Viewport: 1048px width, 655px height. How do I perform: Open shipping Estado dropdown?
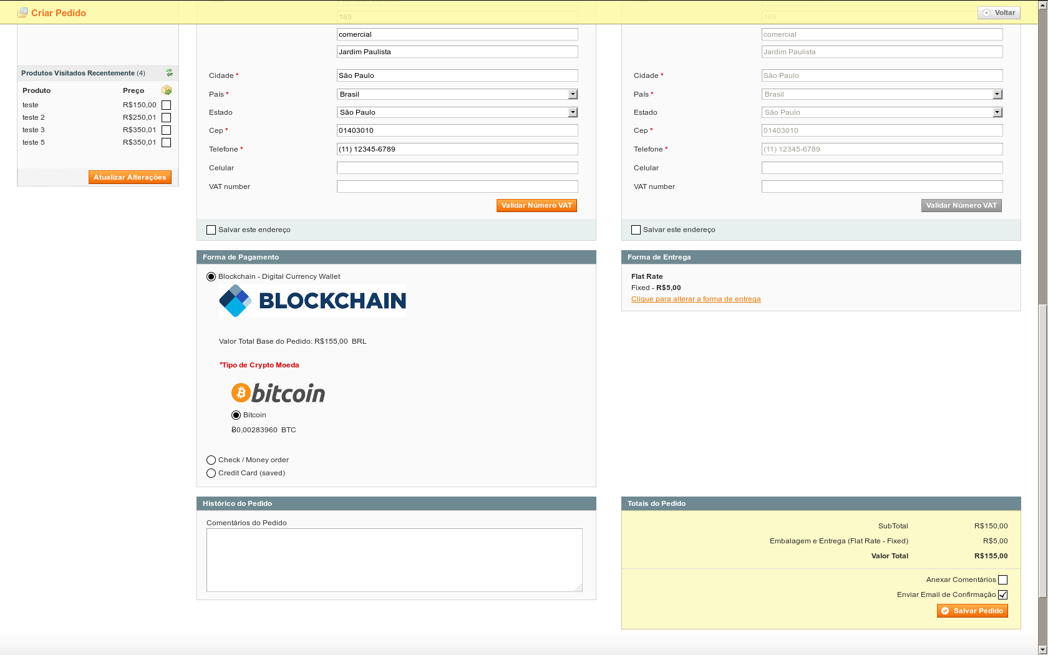882,112
